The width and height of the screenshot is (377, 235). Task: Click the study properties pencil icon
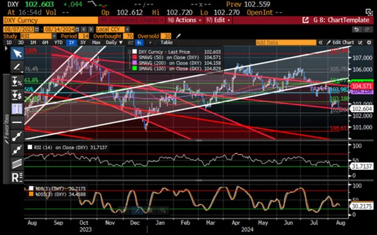(x=178, y=36)
